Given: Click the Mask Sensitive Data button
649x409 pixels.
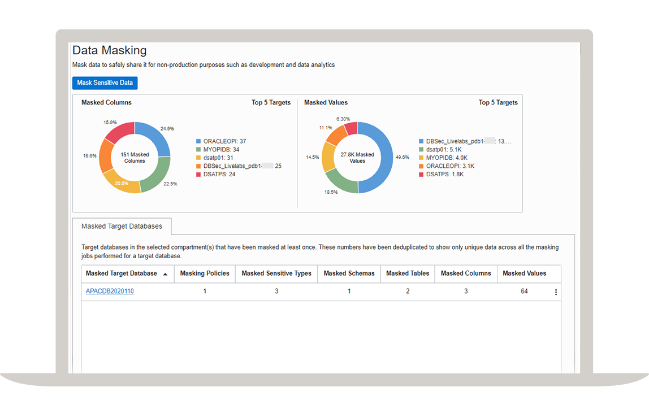Looking at the screenshot, I should click(x=105, y=82).
